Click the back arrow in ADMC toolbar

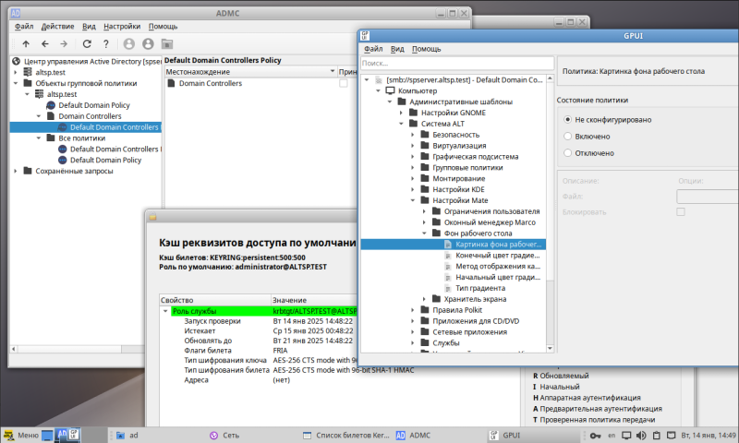click(x=44, y=43)
